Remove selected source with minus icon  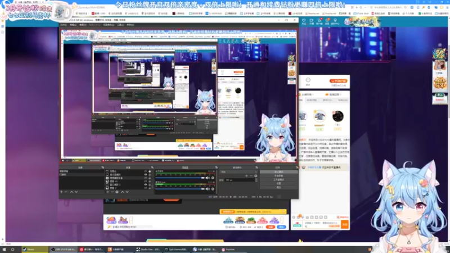coord(112,192)
